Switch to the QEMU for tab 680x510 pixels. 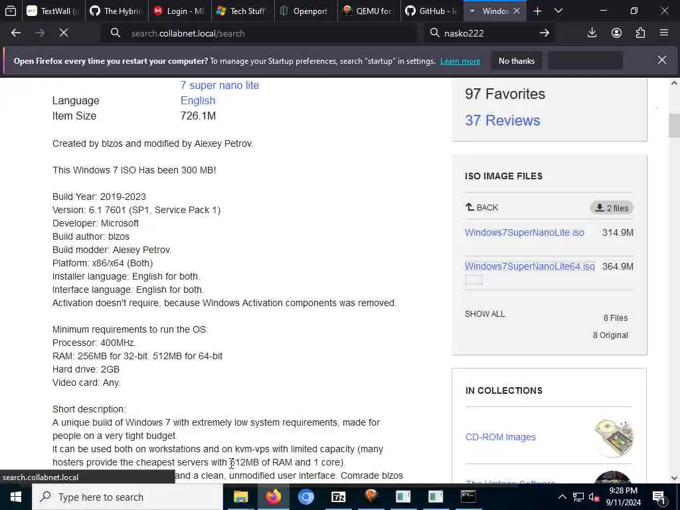(x=368, y=11)
